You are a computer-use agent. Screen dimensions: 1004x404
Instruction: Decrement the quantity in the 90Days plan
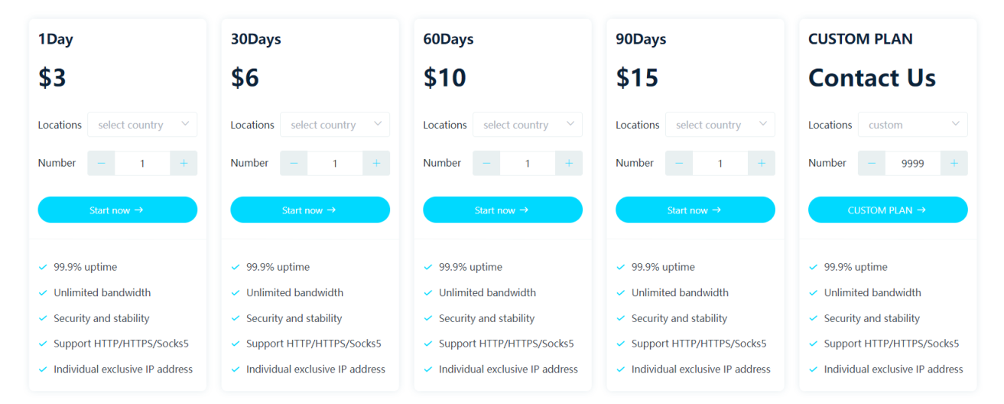[679, 163]
